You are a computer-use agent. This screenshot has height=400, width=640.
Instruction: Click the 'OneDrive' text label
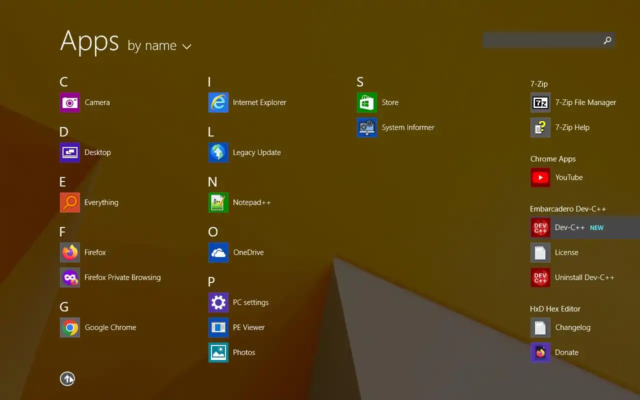pyautogui.click(x=248, y=252)
